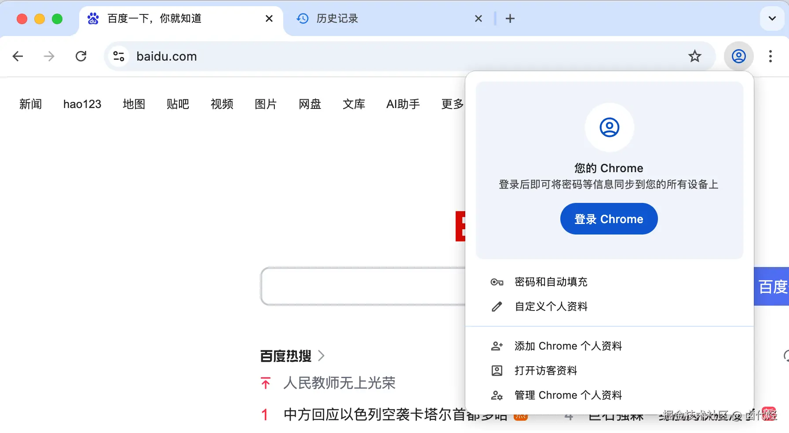Reload the page with the refresh icon

[81, 56]
